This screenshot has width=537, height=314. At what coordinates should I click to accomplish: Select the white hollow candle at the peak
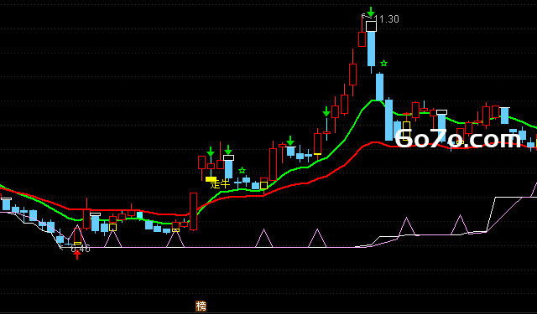(x=371, y=26)
